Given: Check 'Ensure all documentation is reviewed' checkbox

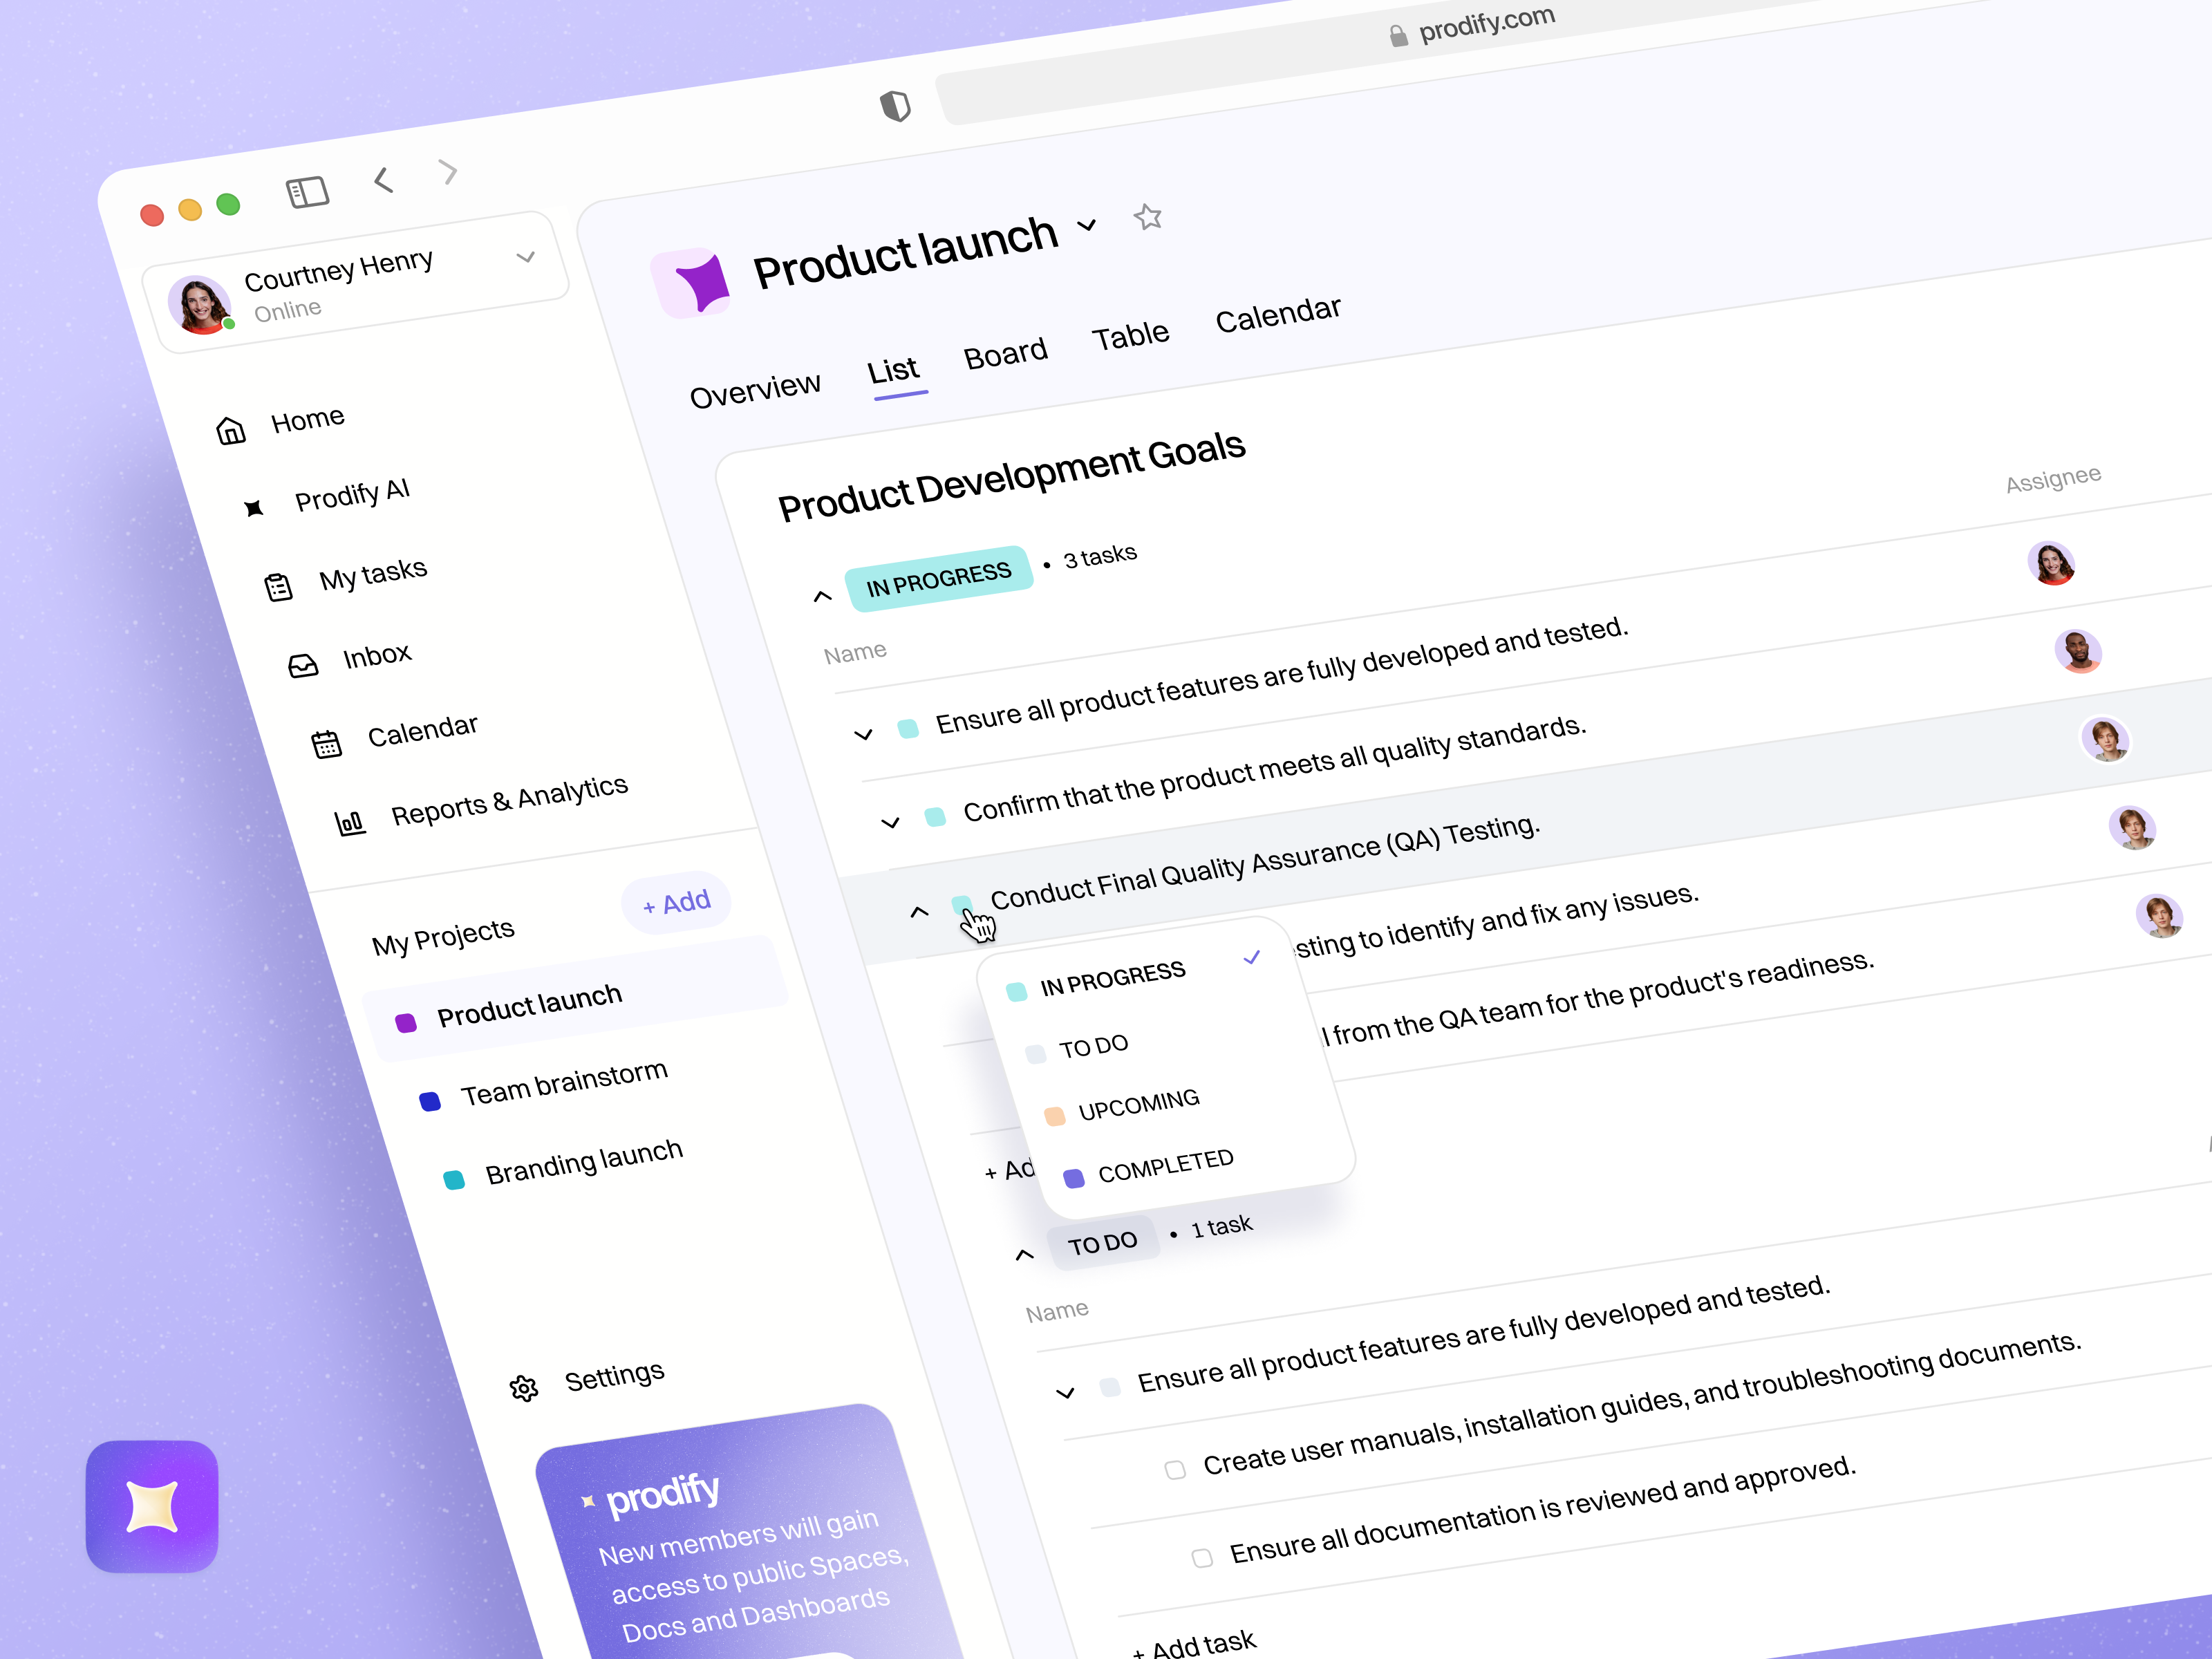Looking at the screenshot, I should pos(1202,1558).
